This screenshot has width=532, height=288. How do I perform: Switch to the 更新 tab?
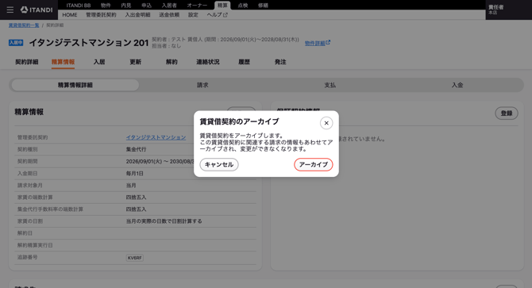tap(135, 62)
